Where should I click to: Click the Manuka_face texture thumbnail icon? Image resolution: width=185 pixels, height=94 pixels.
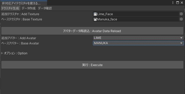click(95, 19)
